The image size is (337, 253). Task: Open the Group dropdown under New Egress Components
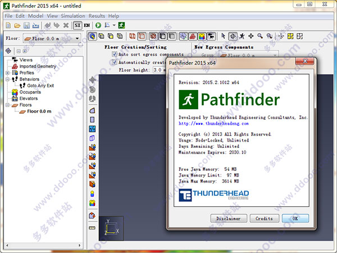click(249, 55)
